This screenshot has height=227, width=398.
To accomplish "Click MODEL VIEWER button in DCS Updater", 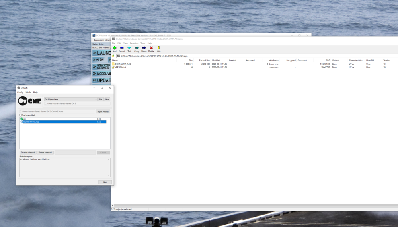I will pyautogui.click(x=101, y=74).
